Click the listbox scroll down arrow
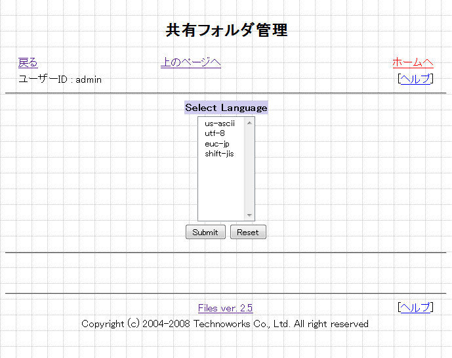452x358 pixels. point(249,215)
